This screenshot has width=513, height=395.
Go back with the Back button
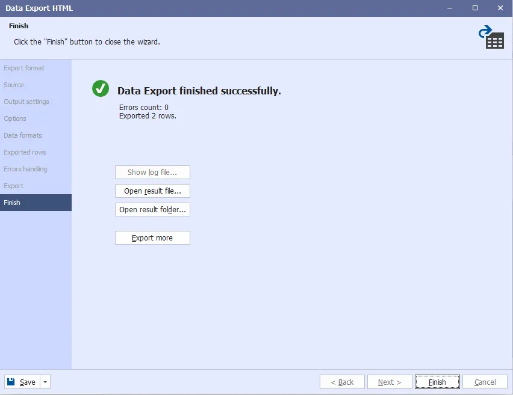pyautogui.click(x=342, y=382)
